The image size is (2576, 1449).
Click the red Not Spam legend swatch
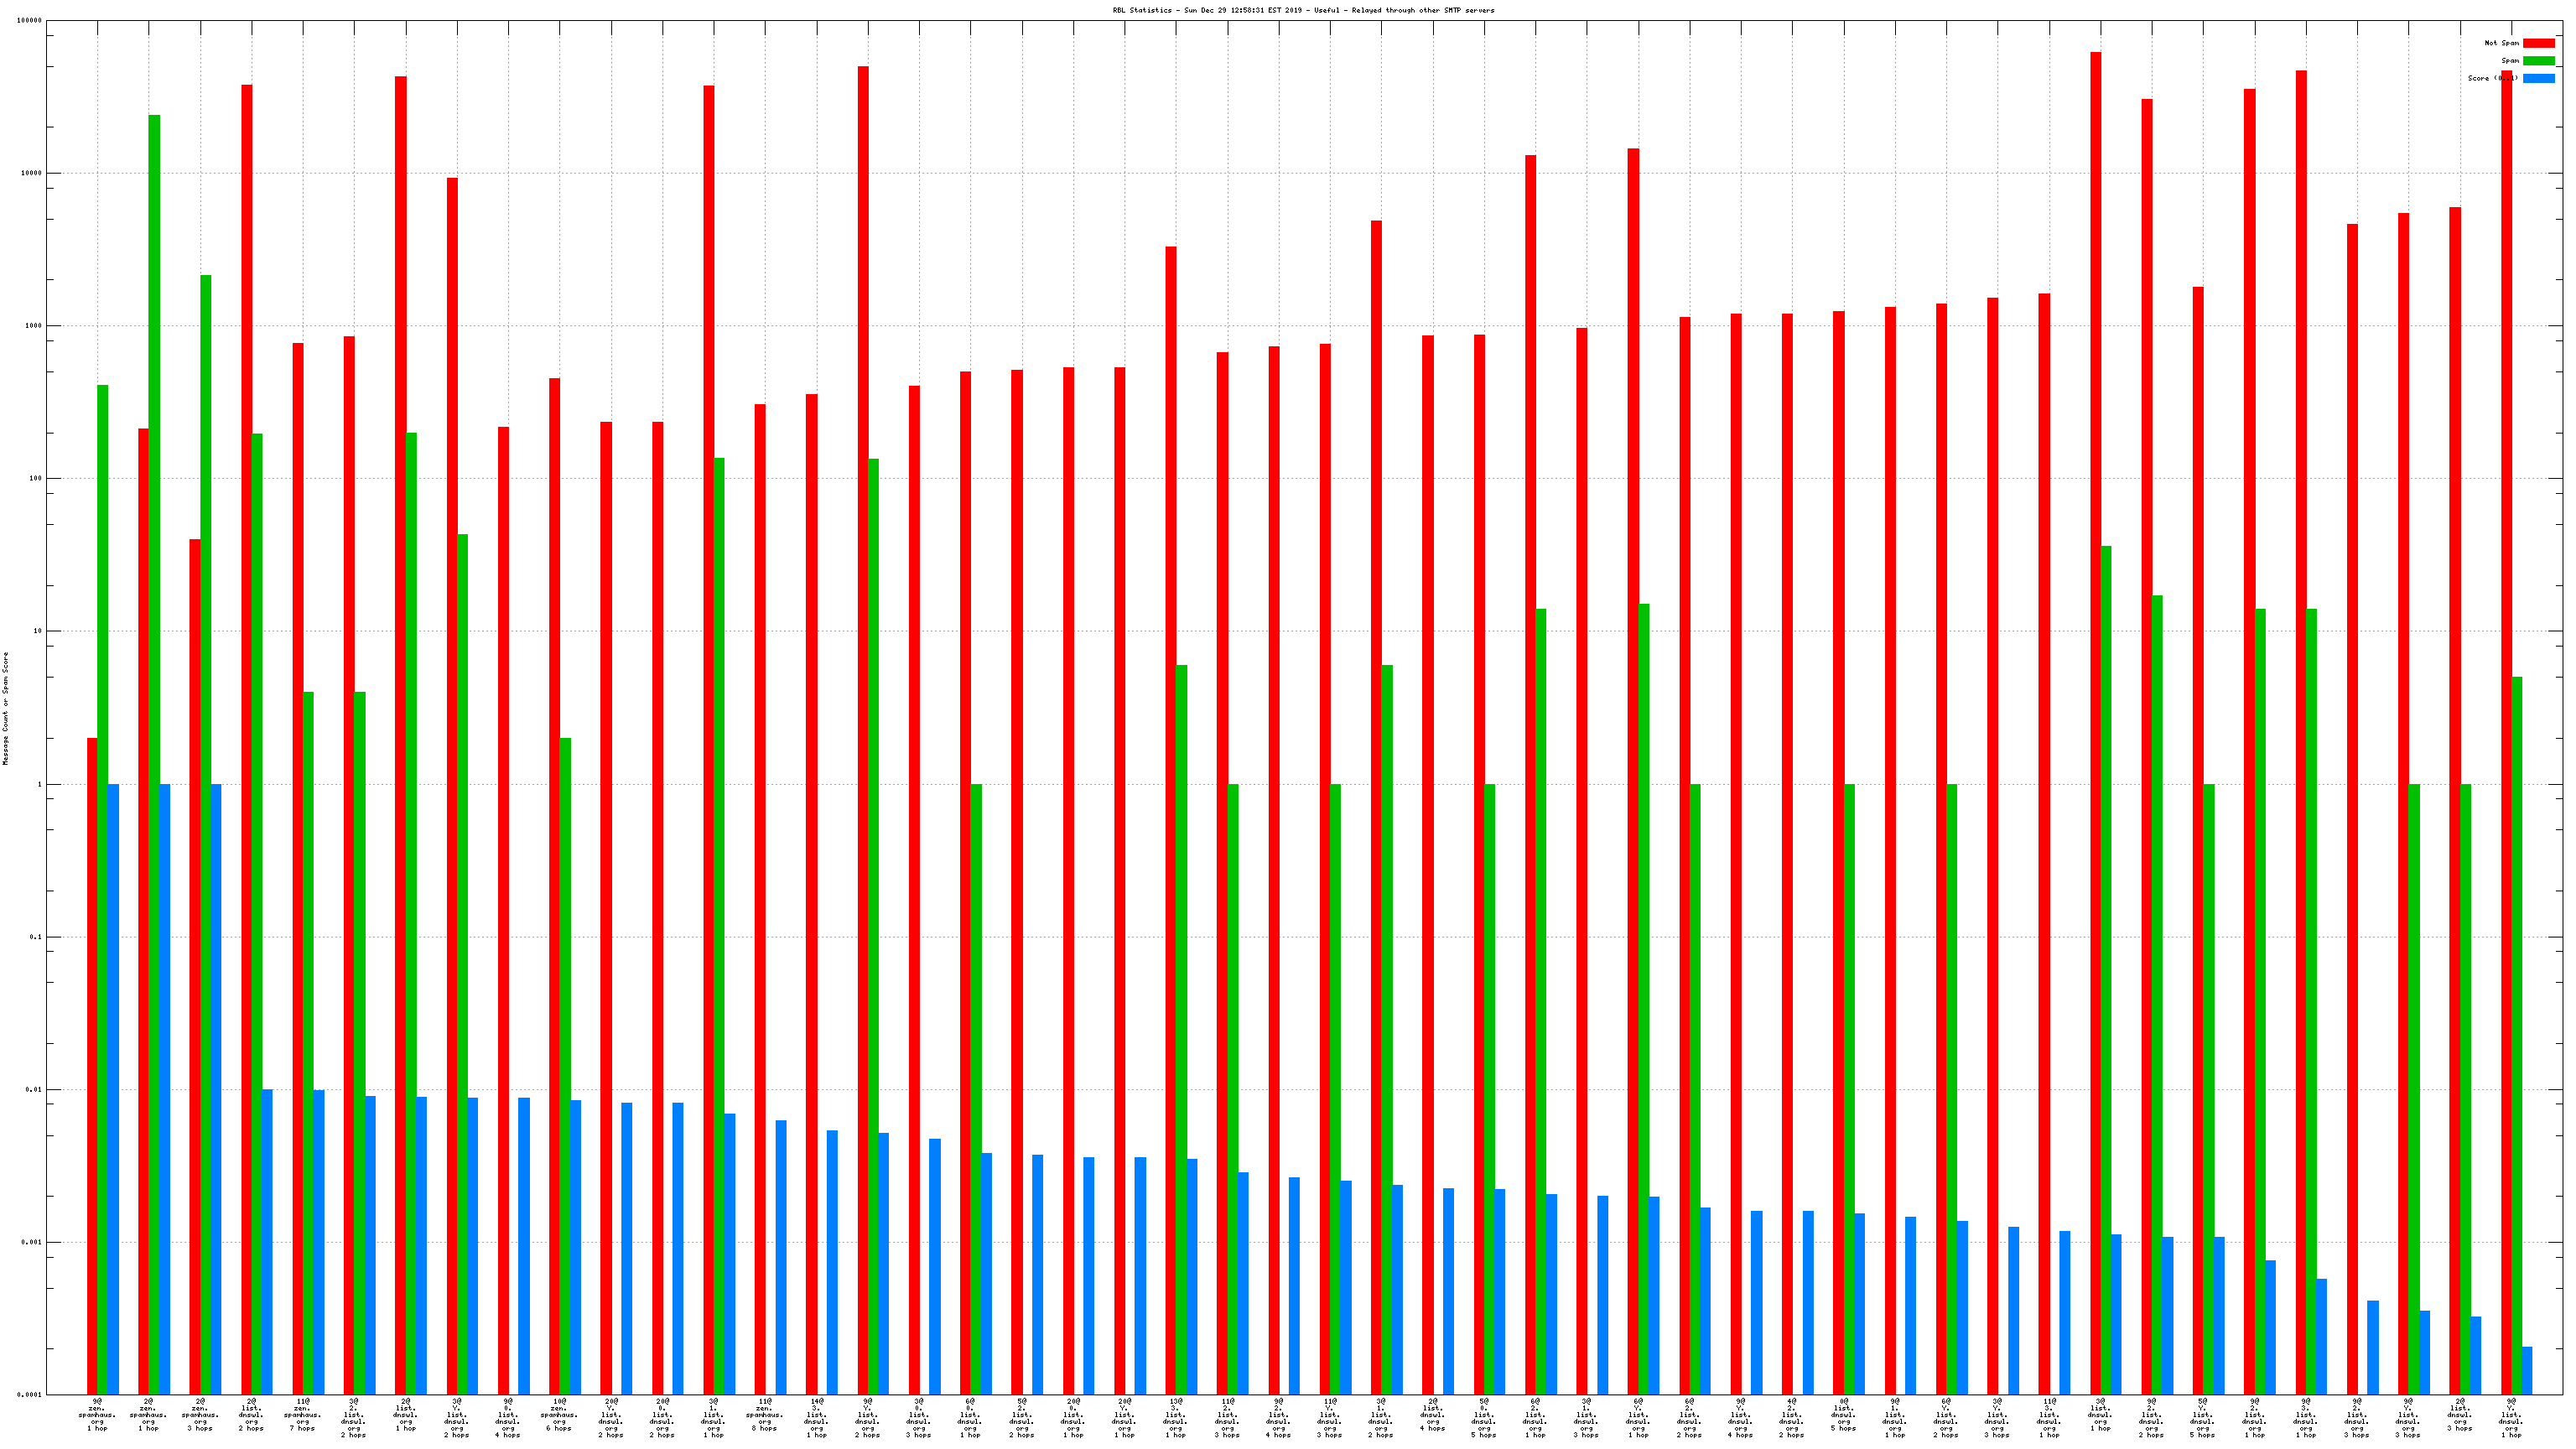(2538, 43)
